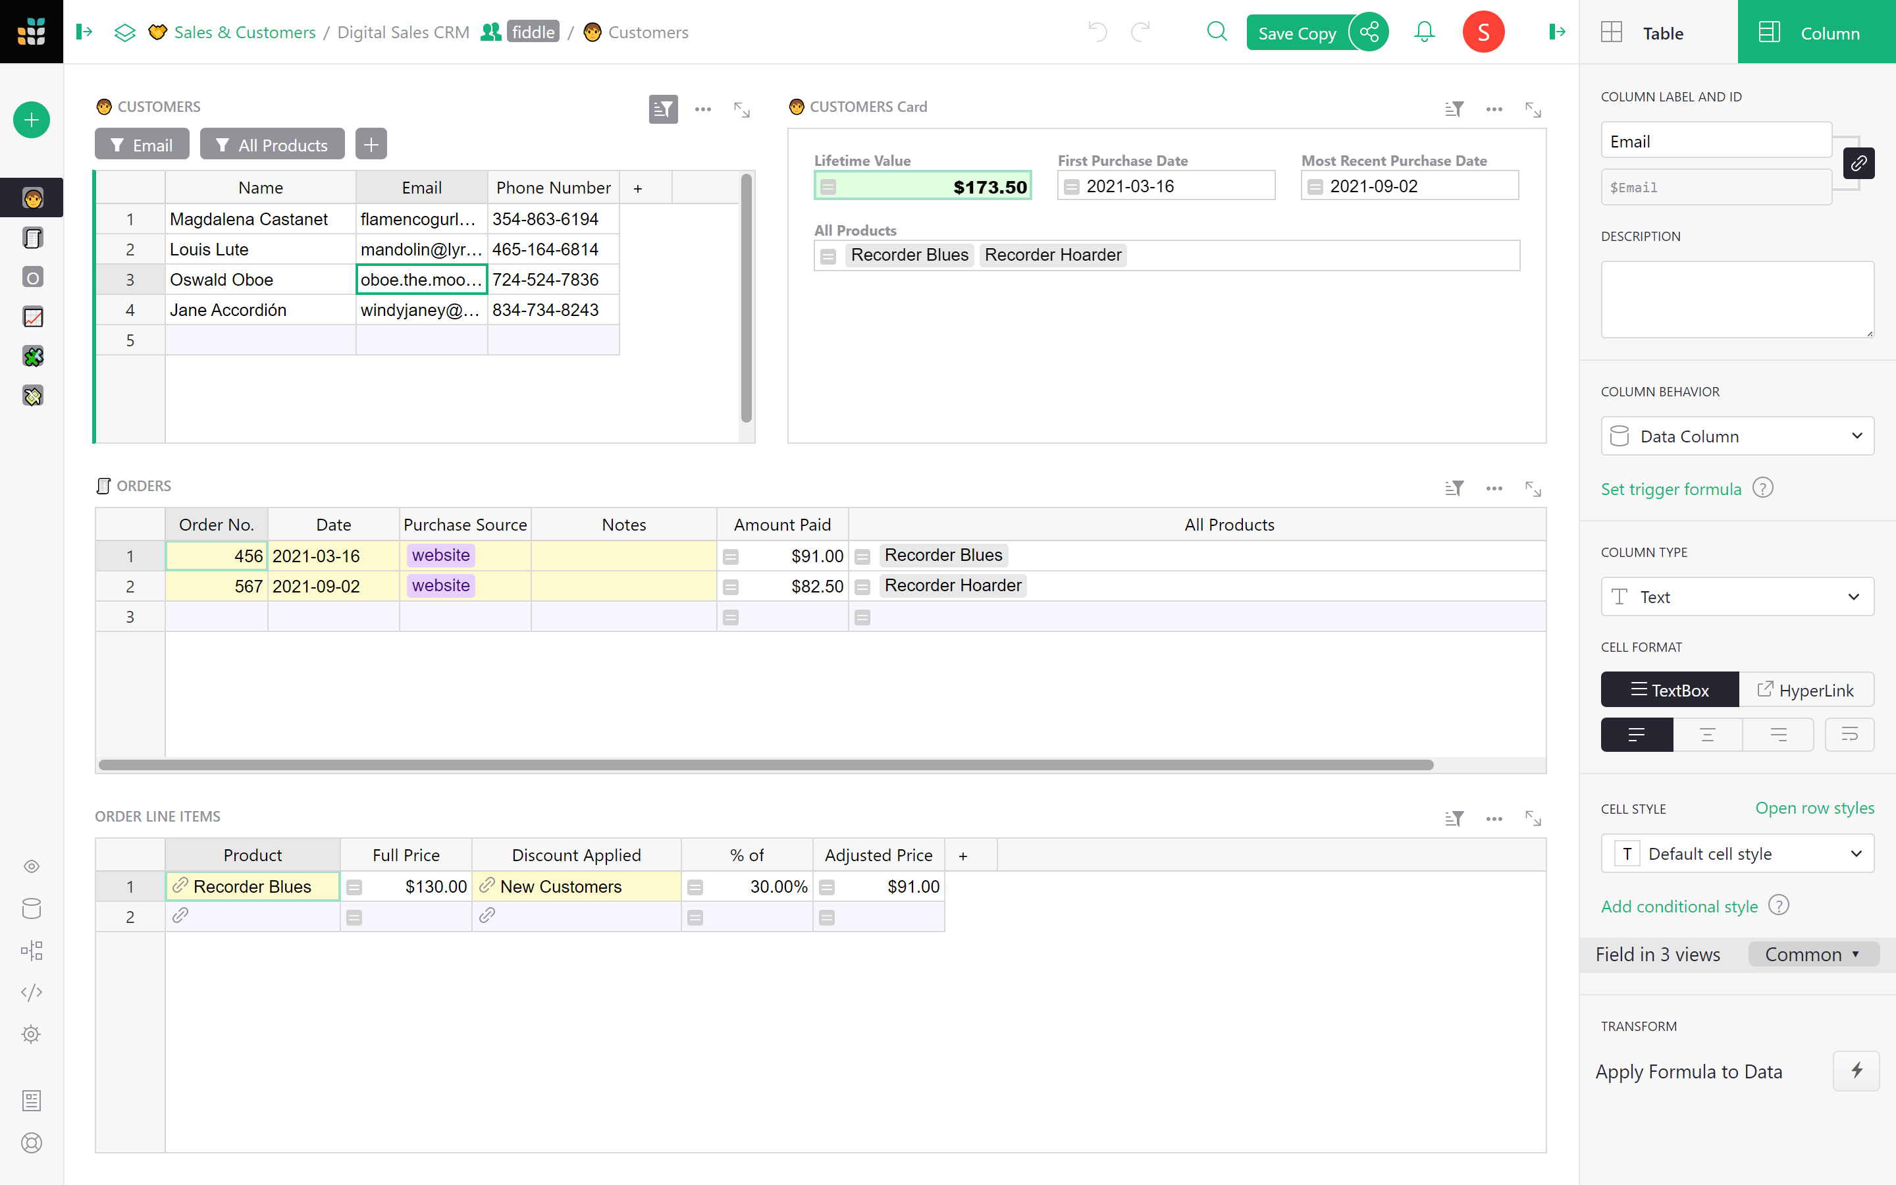Open notifications bell
This screenshot has height=1185, width=1896.
click(x=1423, y=32)
